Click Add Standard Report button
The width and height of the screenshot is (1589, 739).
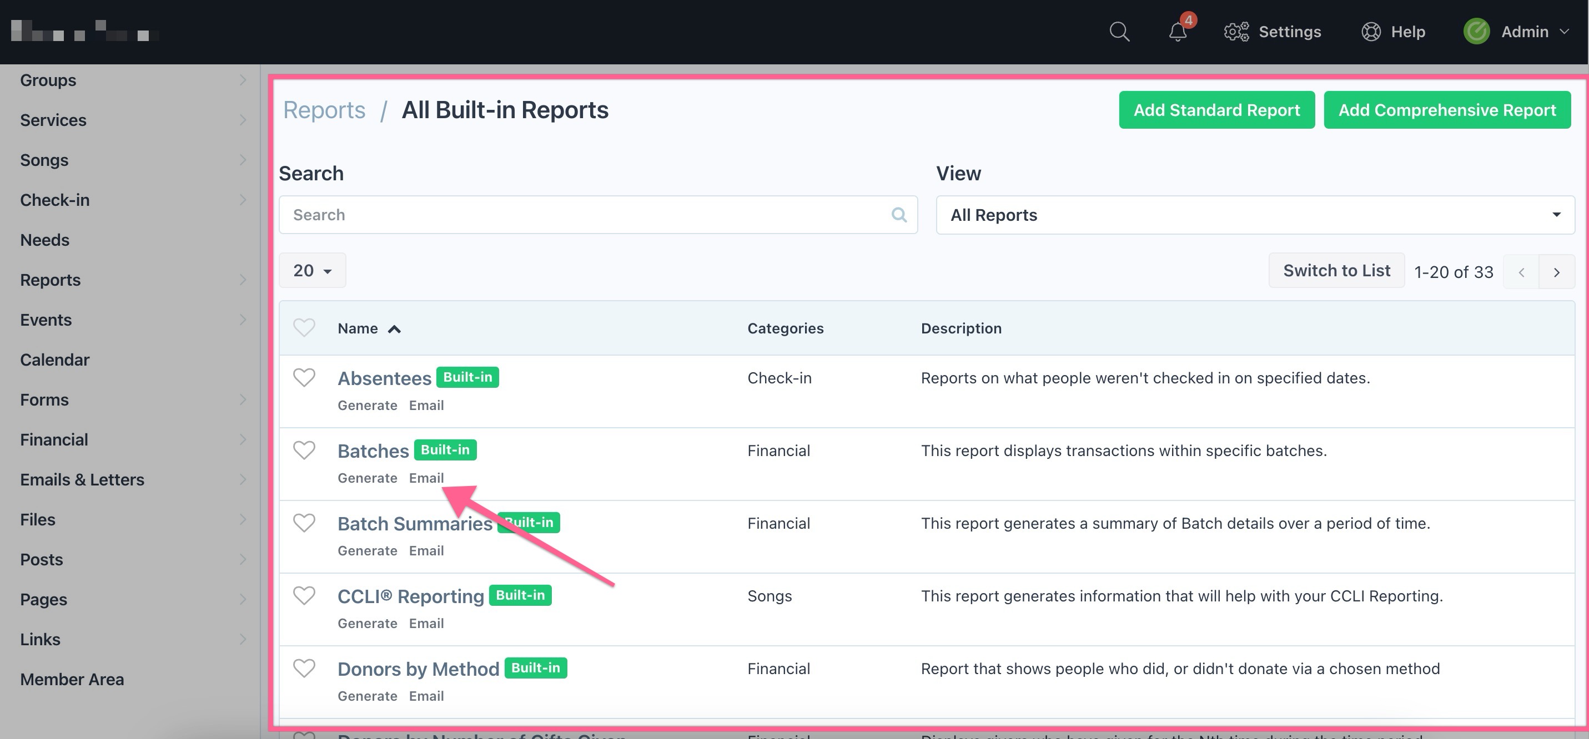(1216, 110)
